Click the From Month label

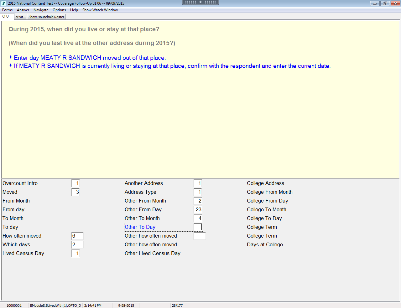click(x=16, y=201)
